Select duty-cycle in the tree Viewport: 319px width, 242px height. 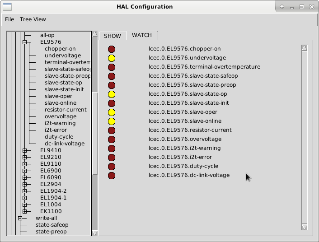(59, 137)
